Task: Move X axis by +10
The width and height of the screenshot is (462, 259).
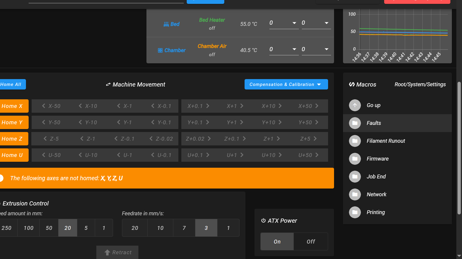Action: pyautogui.click(x=272, y=106)
